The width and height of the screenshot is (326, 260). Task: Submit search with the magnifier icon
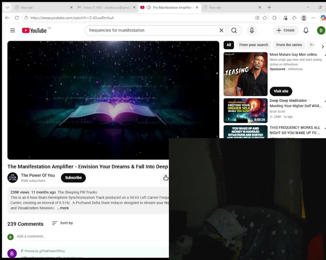[x=234, y=30]
